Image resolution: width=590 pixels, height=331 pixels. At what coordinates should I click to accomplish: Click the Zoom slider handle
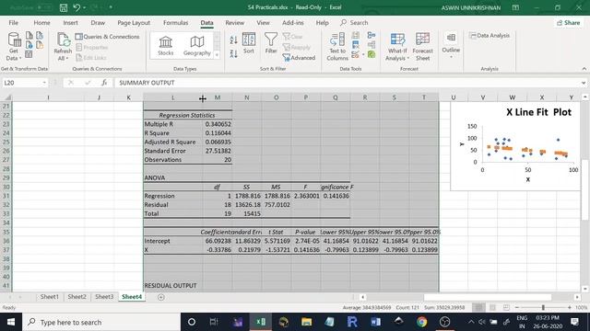click(x=543, y=307)
